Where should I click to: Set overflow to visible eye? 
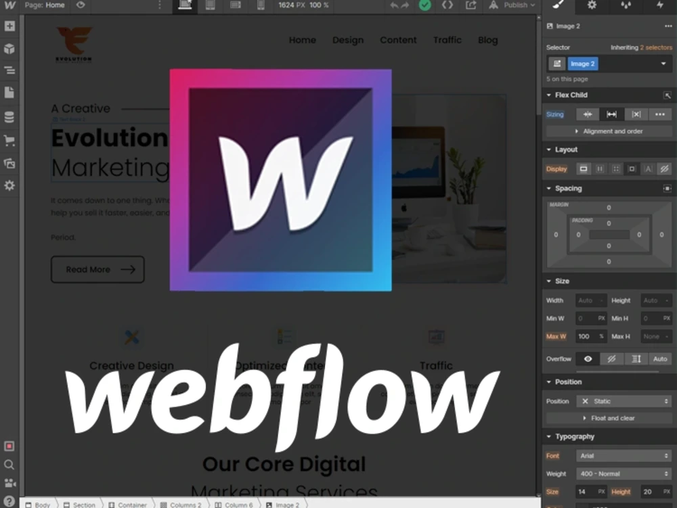point(588,359)
